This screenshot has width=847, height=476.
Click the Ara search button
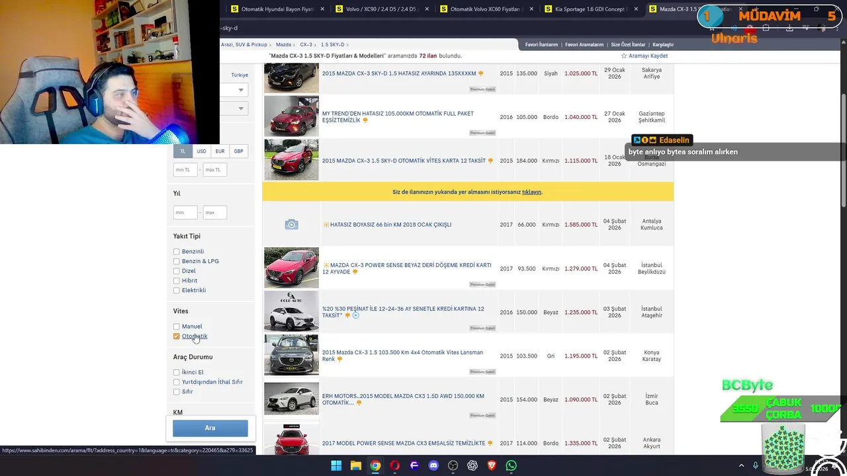pyautogui.click(x=210, y=428)
